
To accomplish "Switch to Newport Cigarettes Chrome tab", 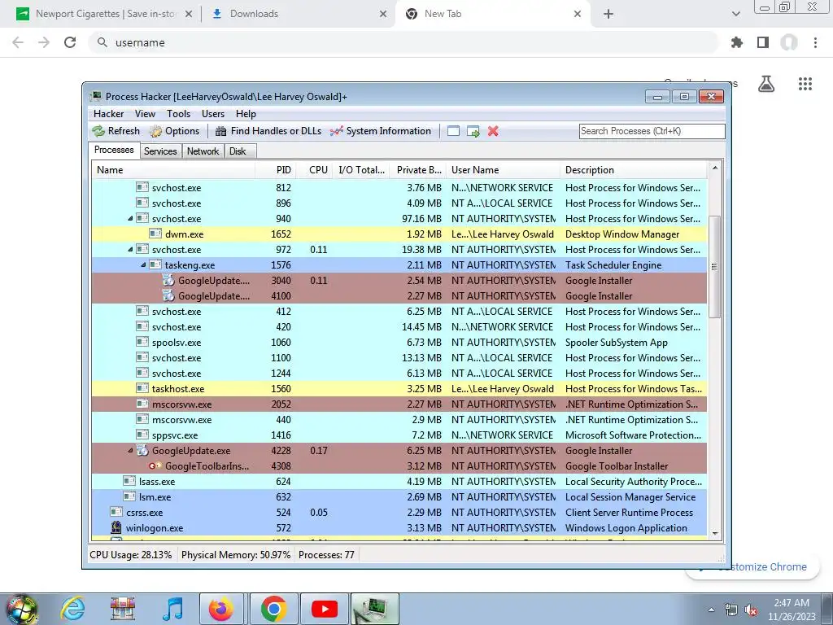I will [x=105, y=14].
